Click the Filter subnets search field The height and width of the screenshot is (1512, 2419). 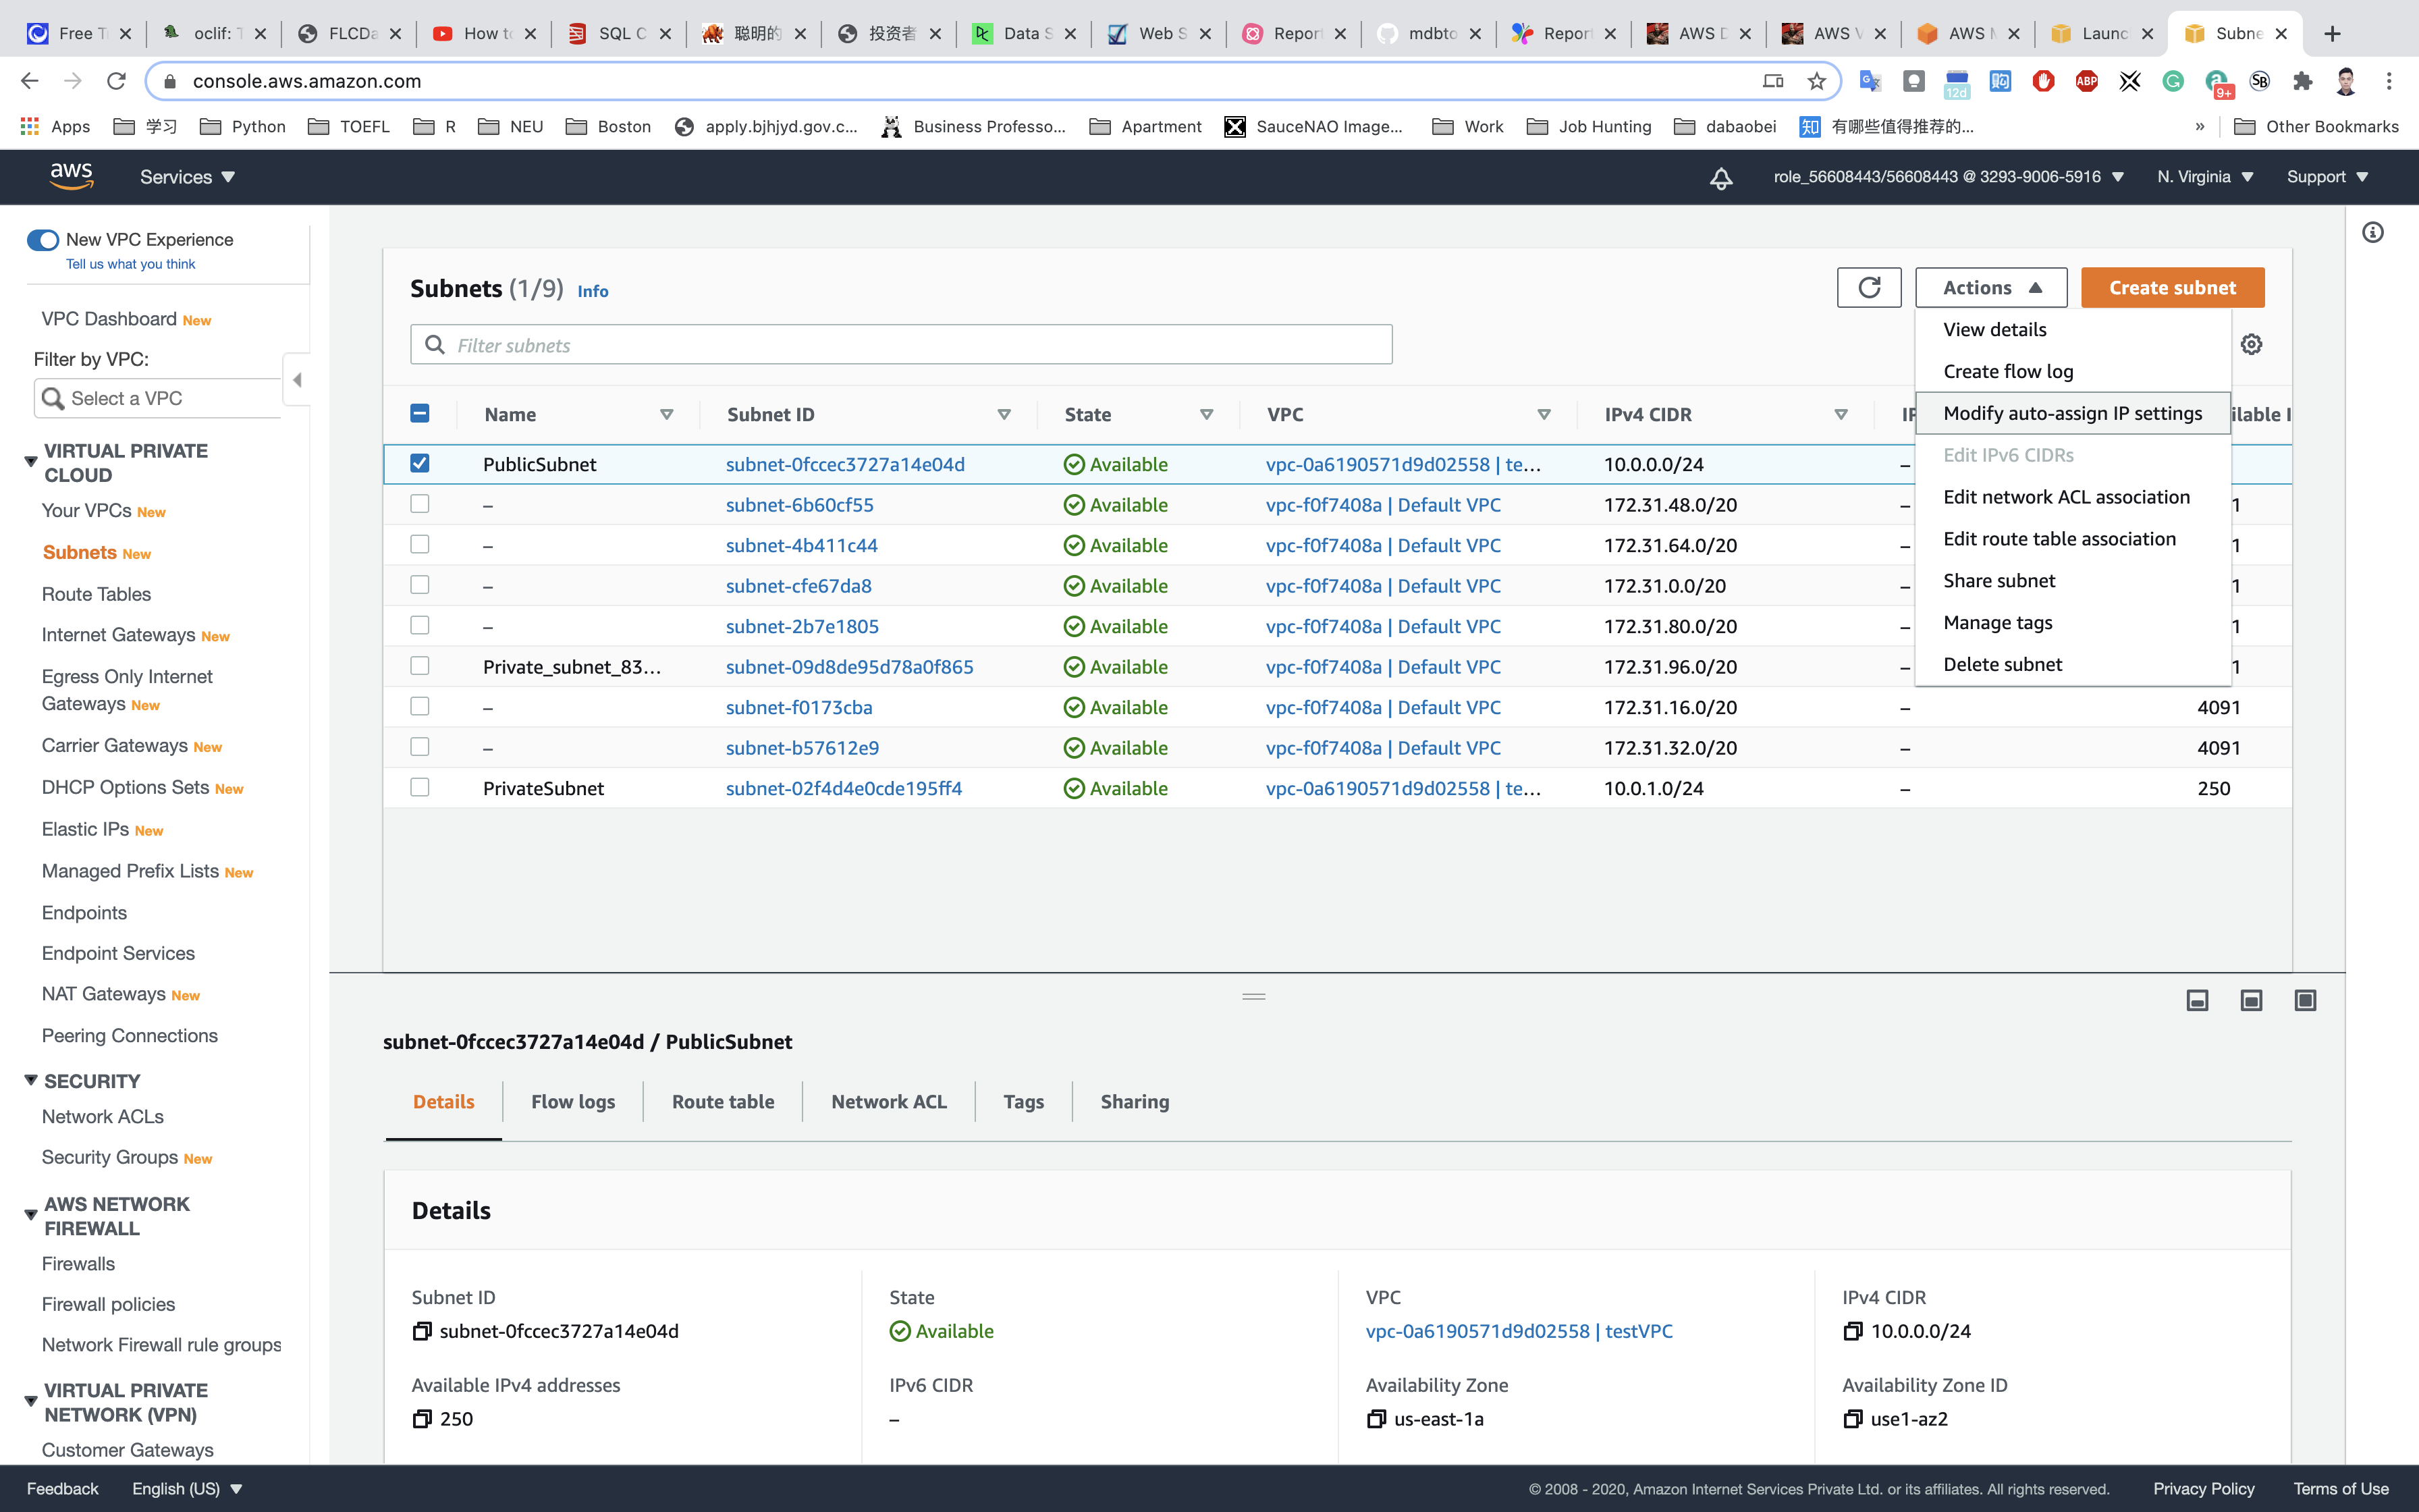pyautogui.click(x=900, y=345)
